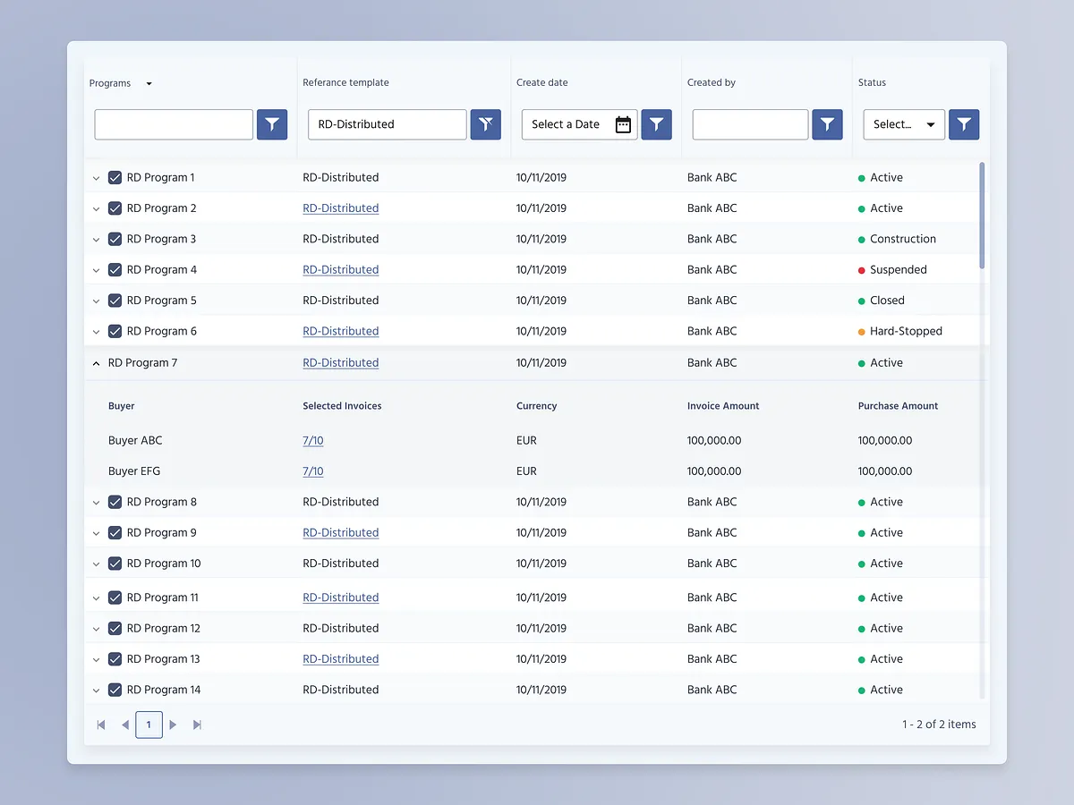Deselect the RD Program 12 checkbox
This screenshot has height=805, width=1074.
tap(115, 628)
